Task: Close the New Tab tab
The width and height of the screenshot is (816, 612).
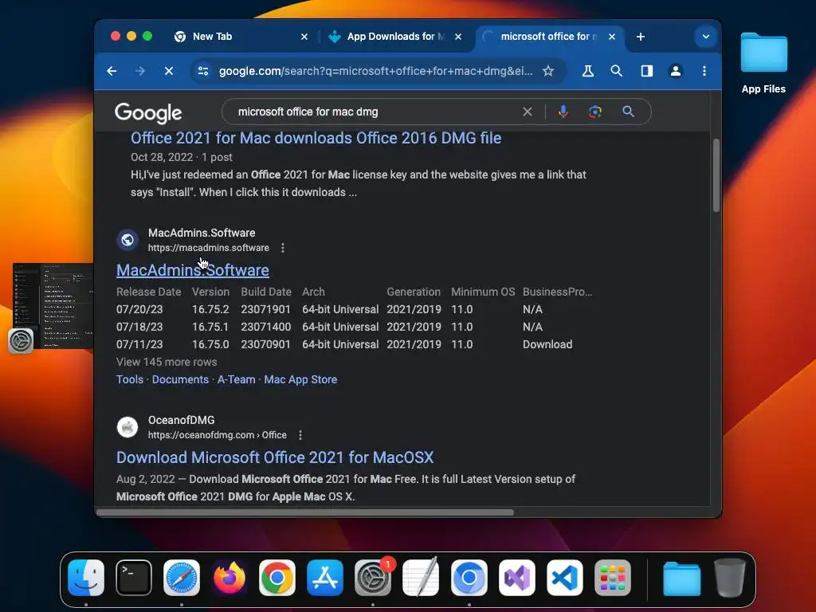Action: point(304,37)
